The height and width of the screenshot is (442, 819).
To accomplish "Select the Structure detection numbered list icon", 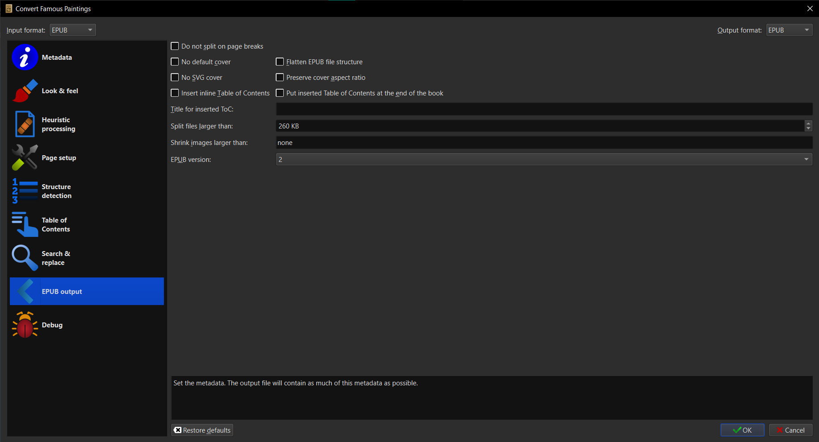I will pyautogui.click(x=25, y=191).
